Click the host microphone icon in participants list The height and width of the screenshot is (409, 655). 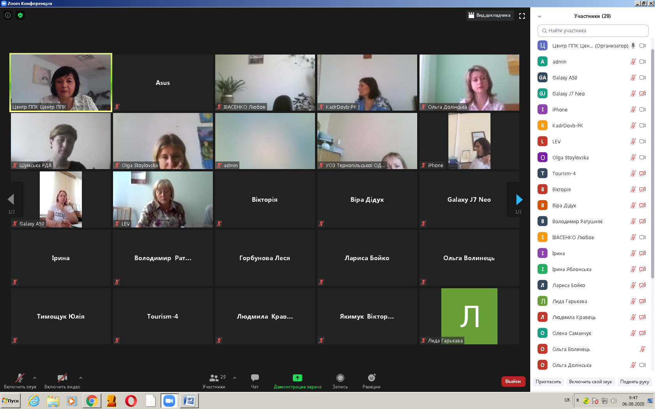pos(633,46)
